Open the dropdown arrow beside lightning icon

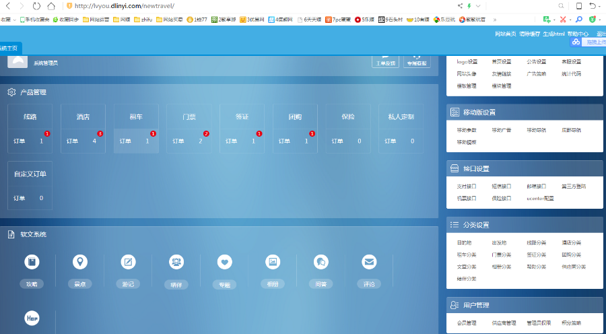pos(478,6)
